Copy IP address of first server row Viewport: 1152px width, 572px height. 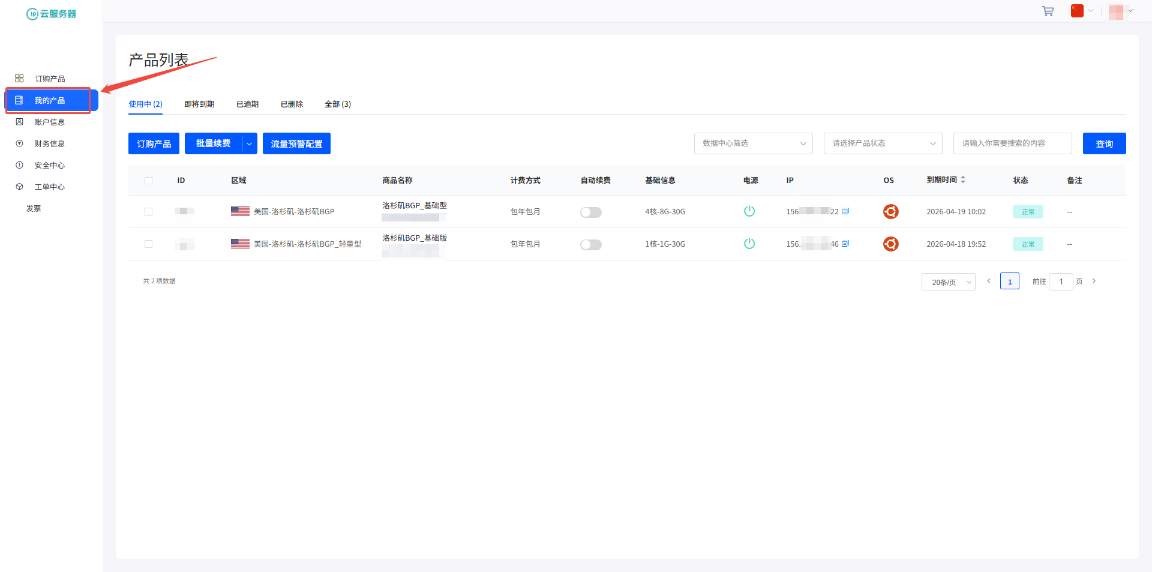tap(845, 211)
